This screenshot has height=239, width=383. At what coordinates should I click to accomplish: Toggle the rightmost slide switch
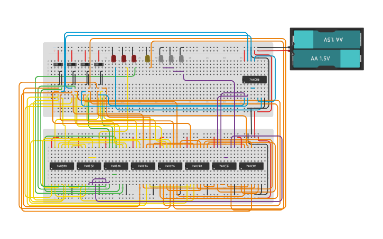click(98, 64)
